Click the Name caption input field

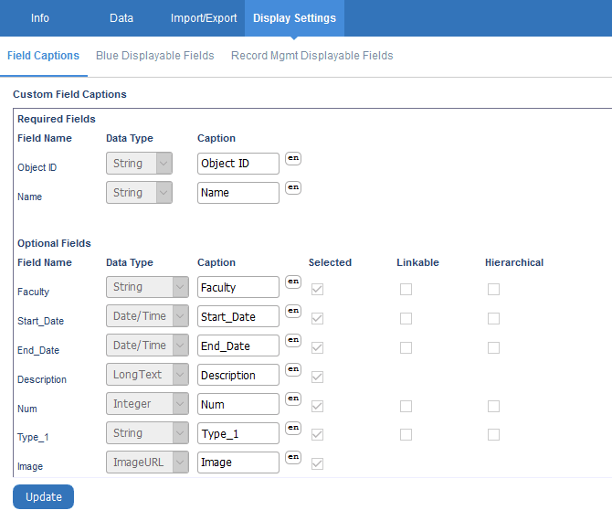click(238, 193)
